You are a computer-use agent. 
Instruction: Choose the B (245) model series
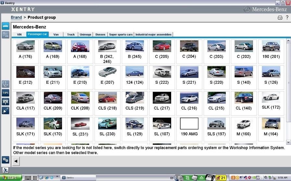134,51
